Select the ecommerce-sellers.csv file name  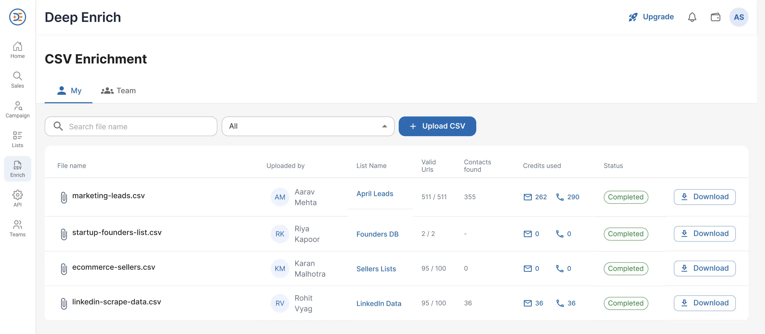click(x=113, y=267)
